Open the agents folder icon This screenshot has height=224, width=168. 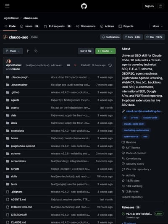8,100
